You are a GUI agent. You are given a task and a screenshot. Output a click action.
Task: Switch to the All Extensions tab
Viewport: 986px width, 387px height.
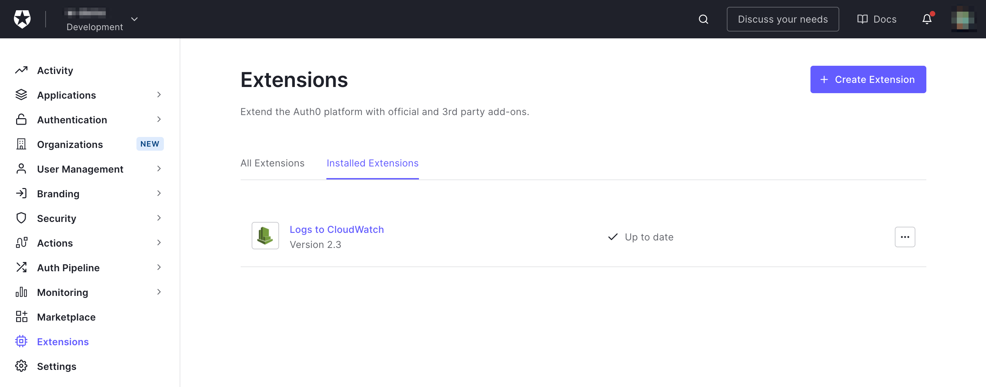[273, 163]
